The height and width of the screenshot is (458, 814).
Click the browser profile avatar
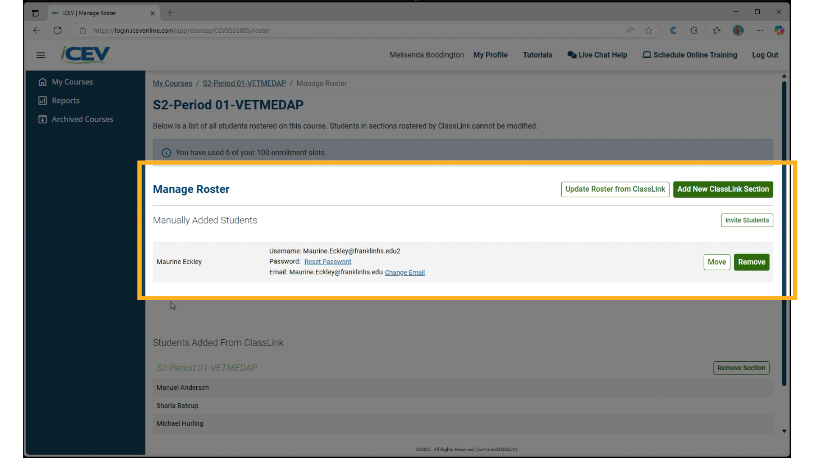(x=738, y=30)
